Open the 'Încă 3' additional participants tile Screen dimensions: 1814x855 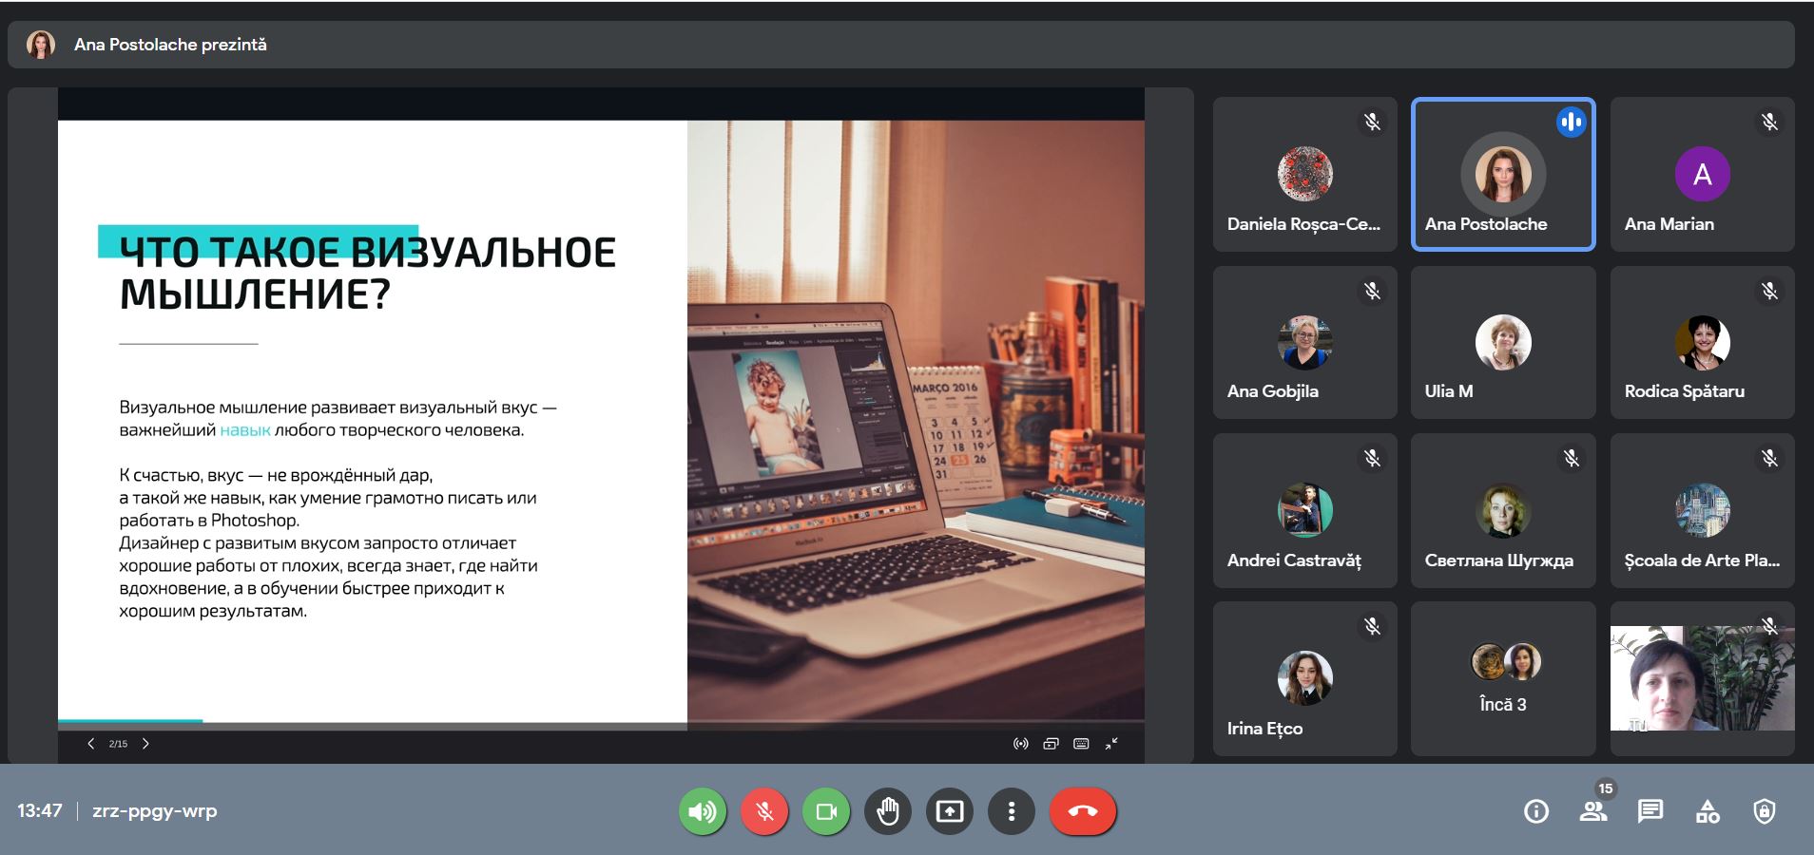(1503, 678)
